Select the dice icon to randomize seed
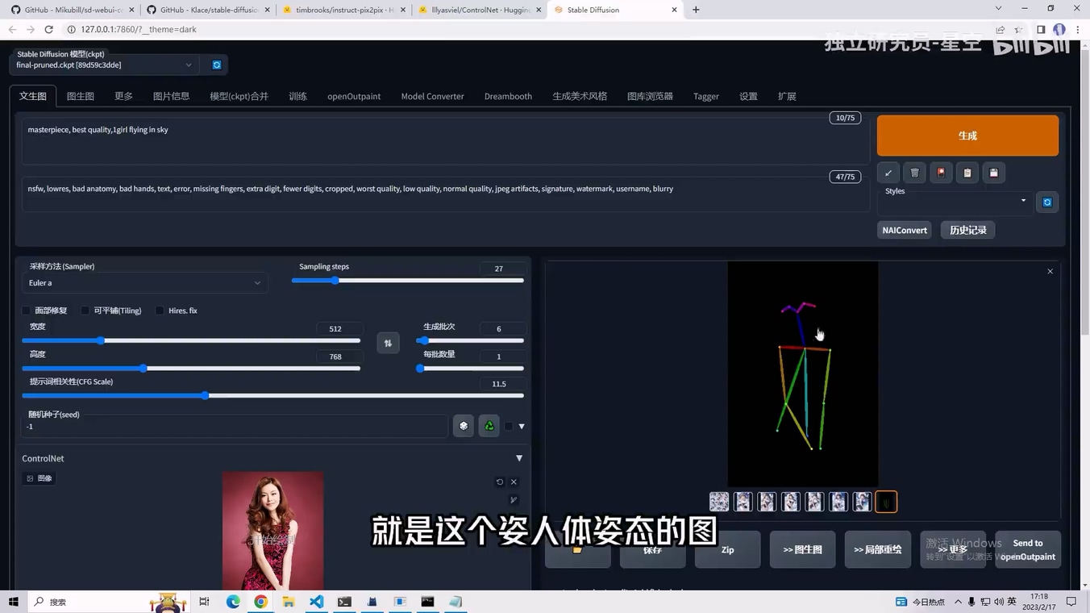The width and height of the screenshot is (1090, 613). [x=464, y=425]
